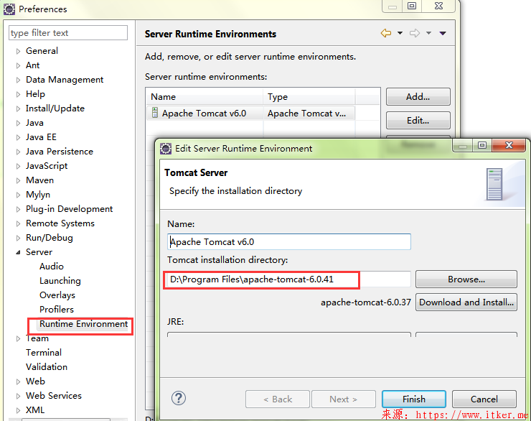Click the Type column header
531x421 pixels.
[309, 97]
